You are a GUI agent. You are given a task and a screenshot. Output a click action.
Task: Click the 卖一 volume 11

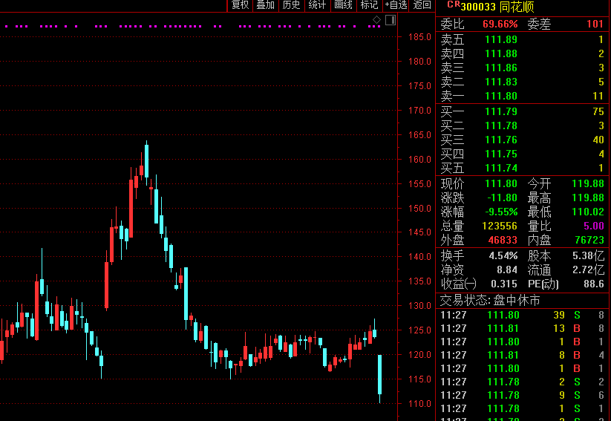click(598, 96)
